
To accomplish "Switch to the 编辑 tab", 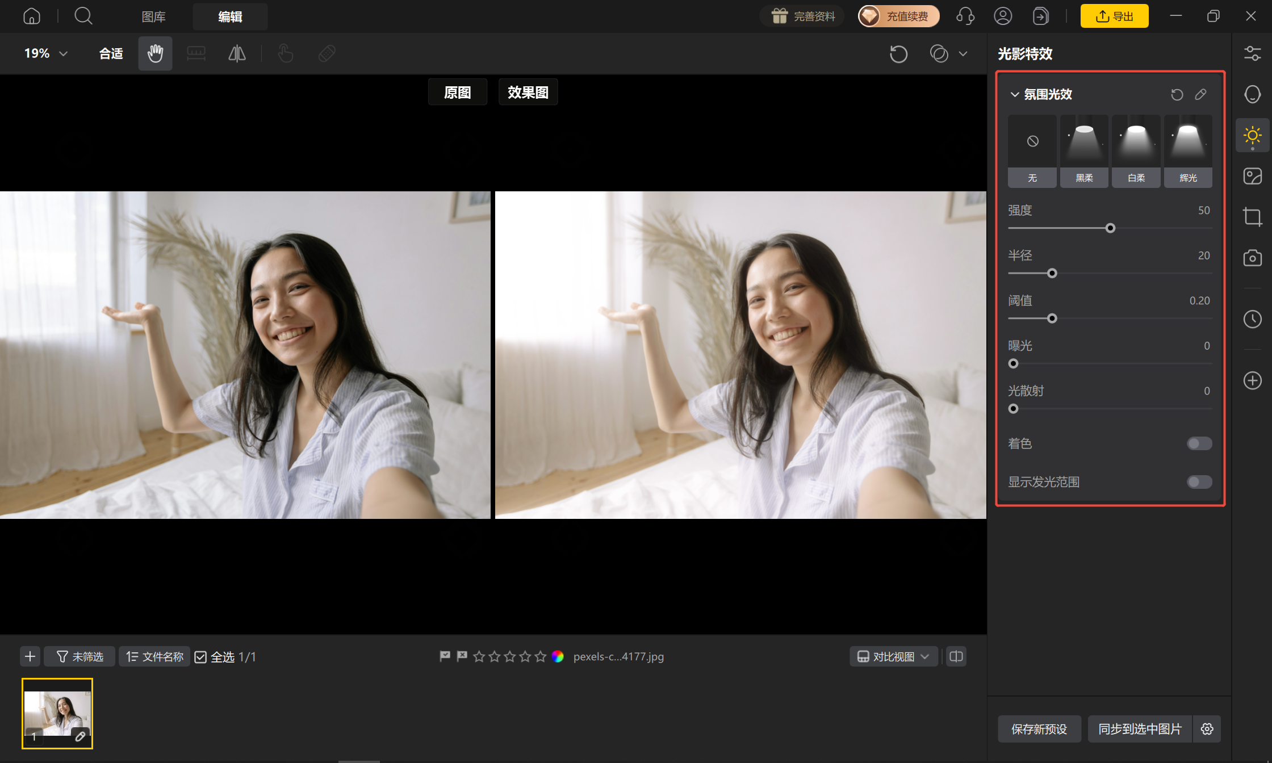I will point(230,16).
